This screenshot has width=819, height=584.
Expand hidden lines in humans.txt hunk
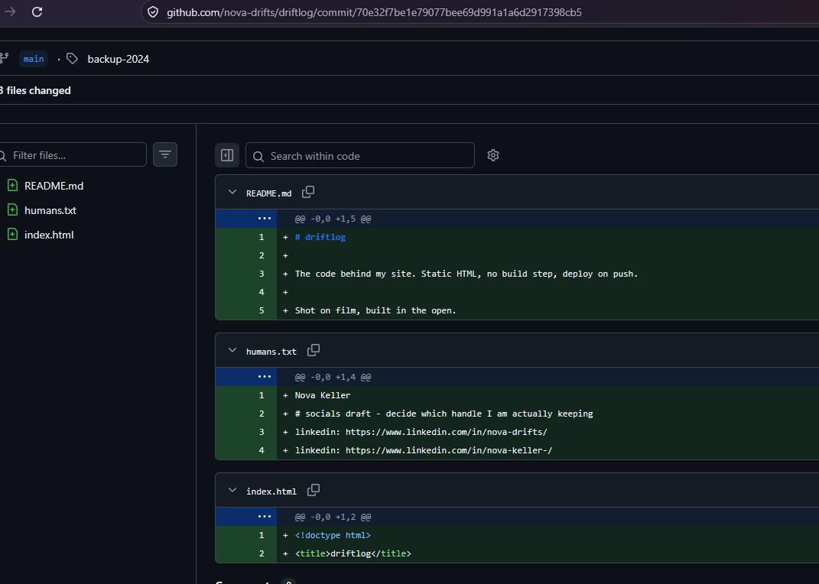265,376
